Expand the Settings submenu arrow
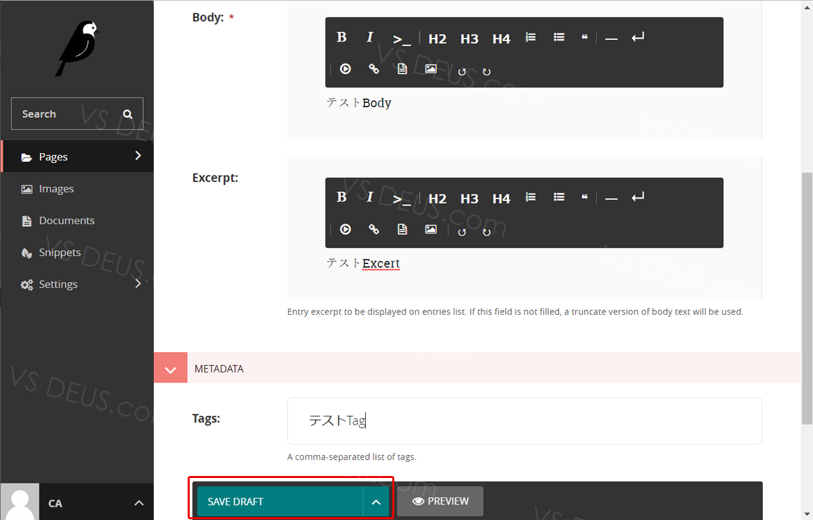This screenshot has height=520, width=813. pos(138,284)
